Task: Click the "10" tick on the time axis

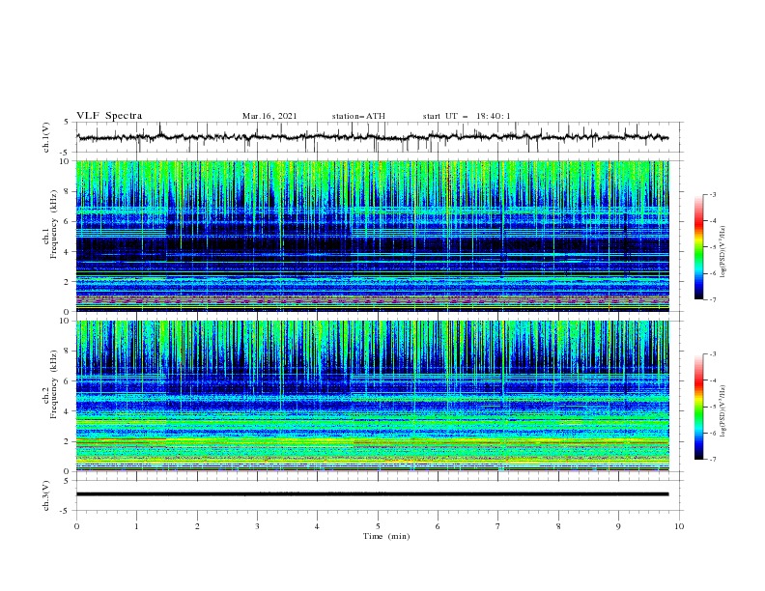Action: pos(679,526)
